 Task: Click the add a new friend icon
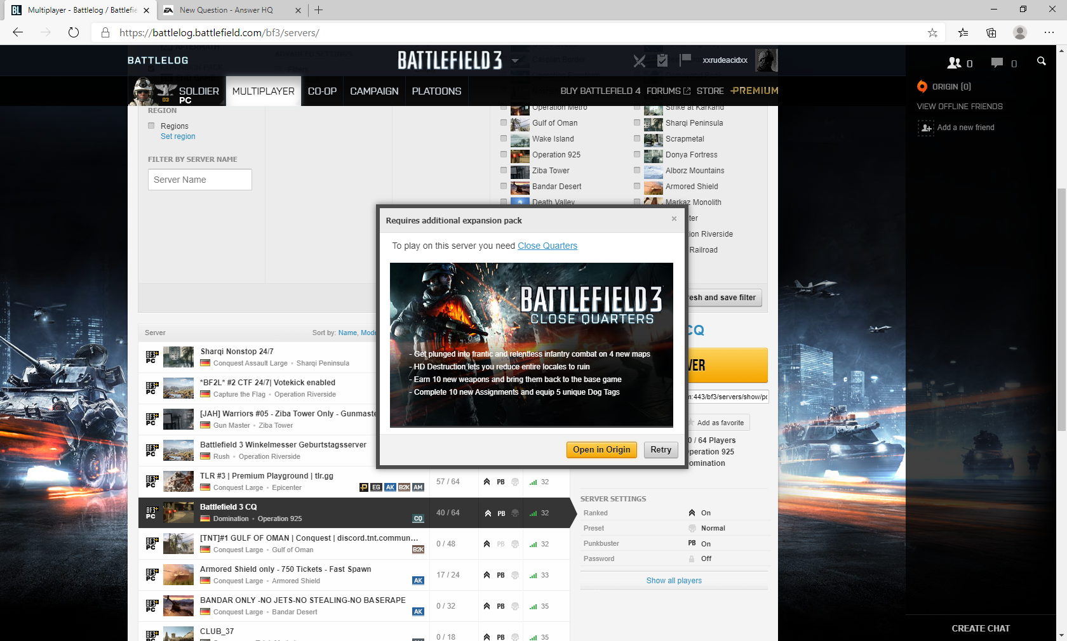coord(926,128)
